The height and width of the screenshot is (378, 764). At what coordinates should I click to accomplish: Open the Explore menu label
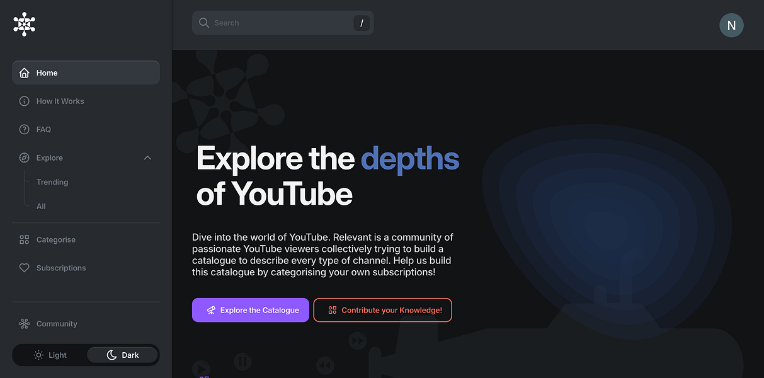coord(50,158)
